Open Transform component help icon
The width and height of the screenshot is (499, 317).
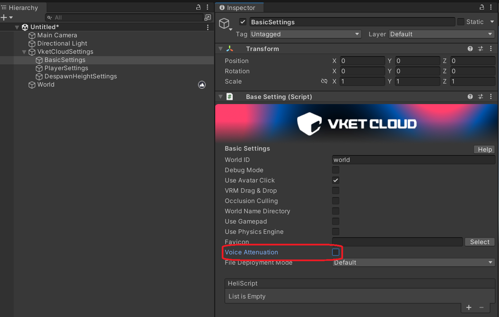coord(470,49)
